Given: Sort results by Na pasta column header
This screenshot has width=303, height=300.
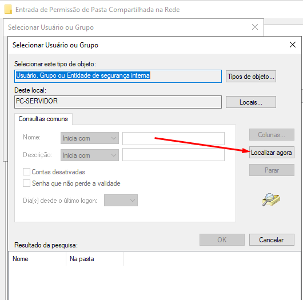Looking at the screenshot, I should coord(94,259).
